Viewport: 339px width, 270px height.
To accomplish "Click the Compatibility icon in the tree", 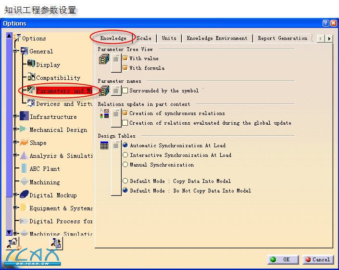I will (31, 77).
